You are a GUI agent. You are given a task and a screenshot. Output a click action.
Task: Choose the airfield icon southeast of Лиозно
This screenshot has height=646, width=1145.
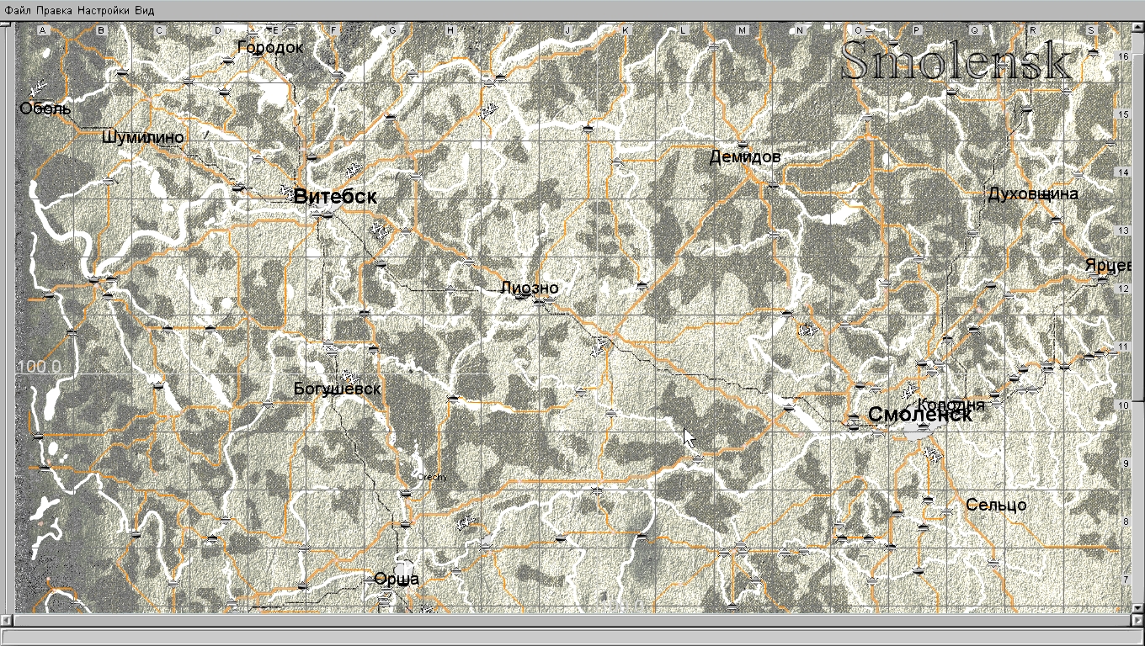(600, 346)
